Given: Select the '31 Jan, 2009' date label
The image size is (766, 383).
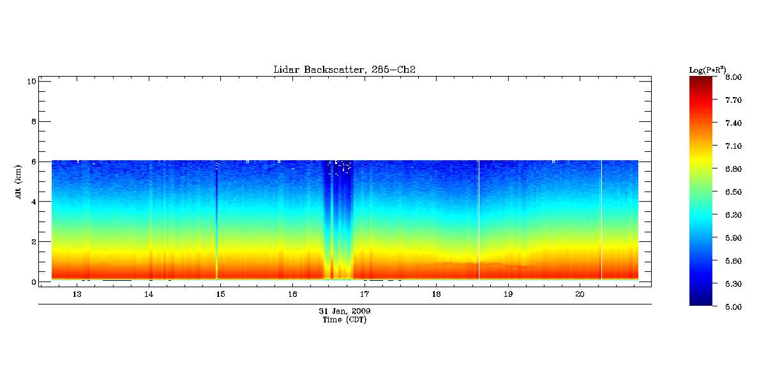Looking at the screenshot, I should (x=345, y=311).
